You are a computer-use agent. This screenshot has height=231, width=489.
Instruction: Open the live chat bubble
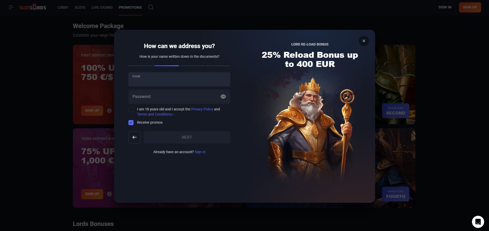point(478,222)
